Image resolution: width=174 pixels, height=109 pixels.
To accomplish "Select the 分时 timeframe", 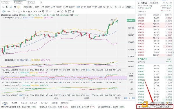I will pos(37,7).
